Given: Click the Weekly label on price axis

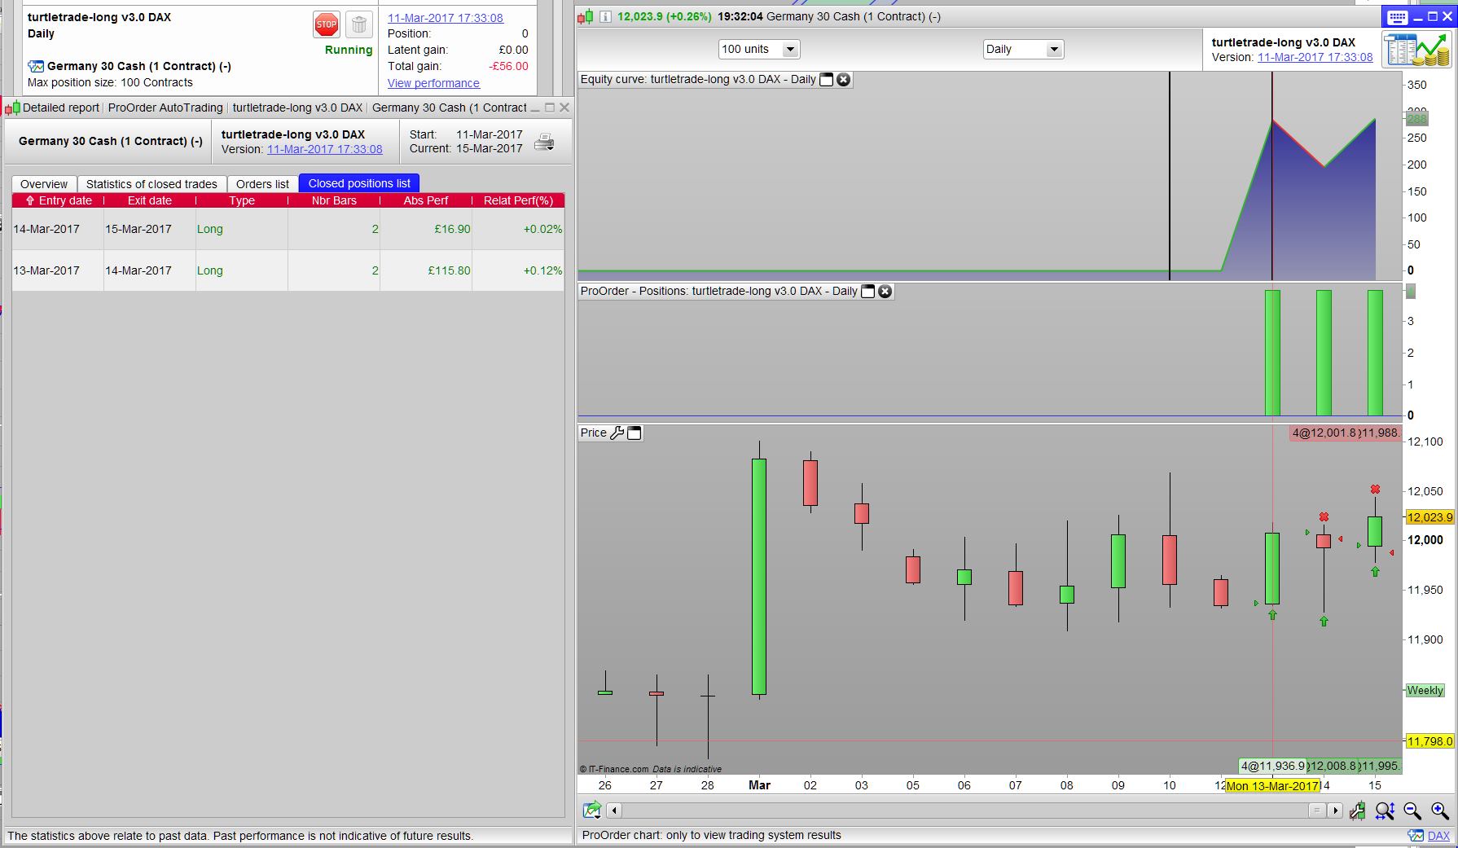Looking at the screenshot, I should 1425,691.
